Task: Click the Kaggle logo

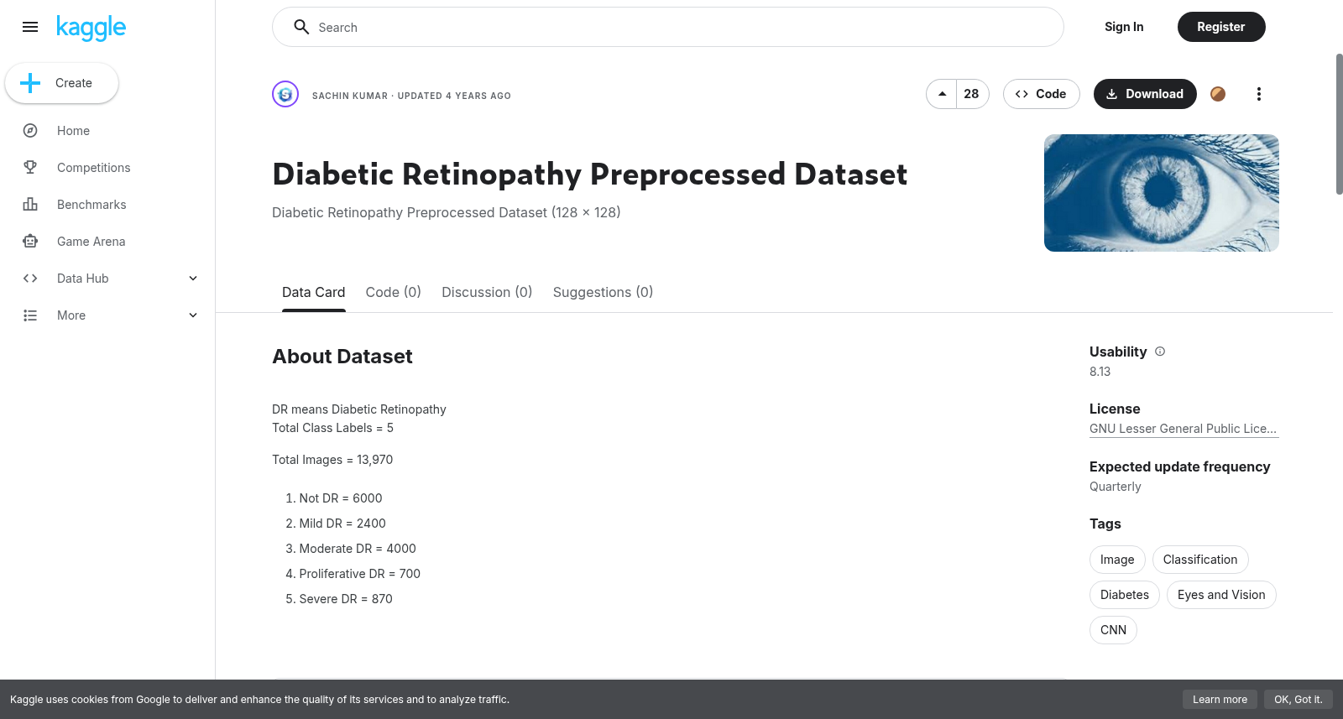Action: click(x=91, y=28)
